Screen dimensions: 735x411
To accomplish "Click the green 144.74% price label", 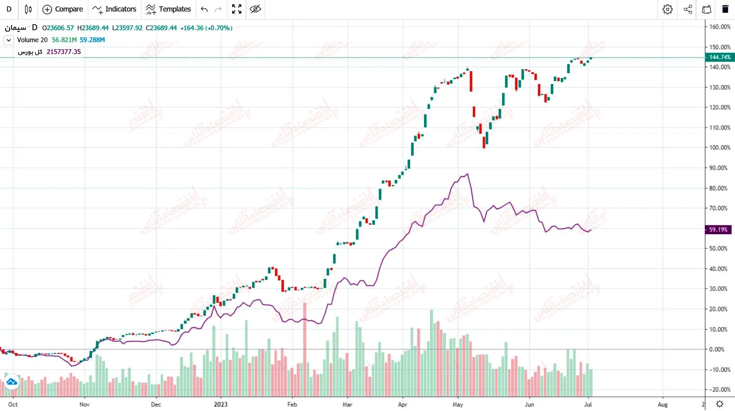I will [719, 57].
